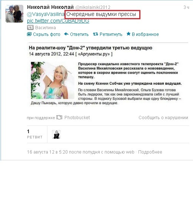Image resolution: width=193 pixels, height=215 pixels.
Task: Open Николай Николай profile avatar
Action: click(14, 14)
